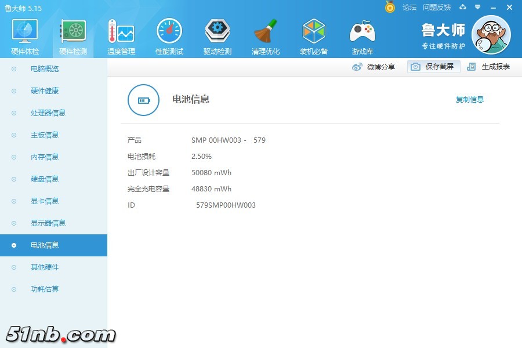Viewport: 522px width, 348px height.
Task: Open the 温度管理 temperature management tool
Action: (121, 35)
